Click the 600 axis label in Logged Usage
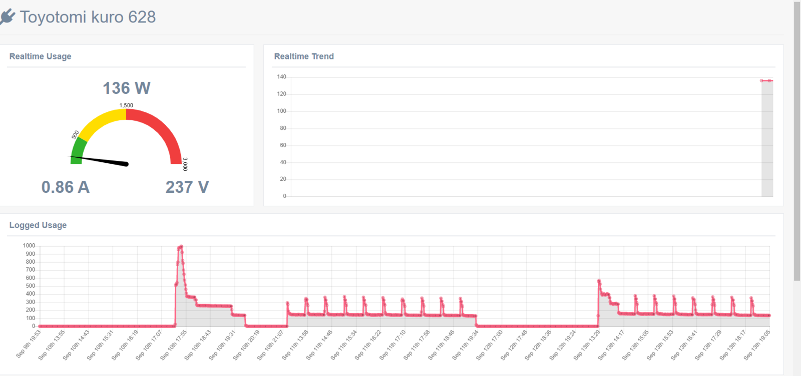 31,278
